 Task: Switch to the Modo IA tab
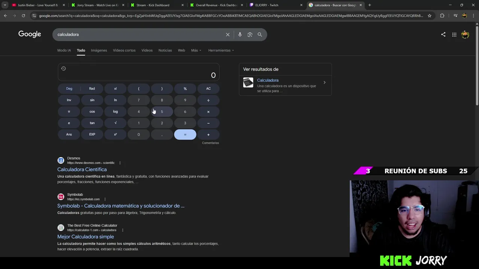(64, 50)
